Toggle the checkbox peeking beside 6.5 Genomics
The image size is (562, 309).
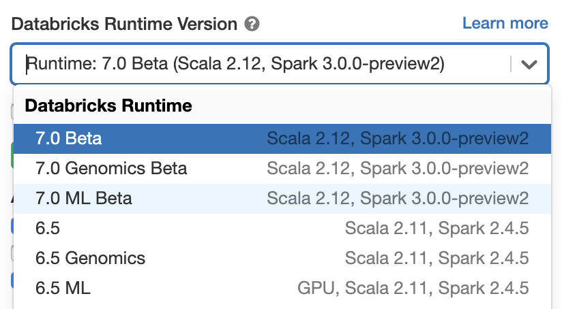12,253
